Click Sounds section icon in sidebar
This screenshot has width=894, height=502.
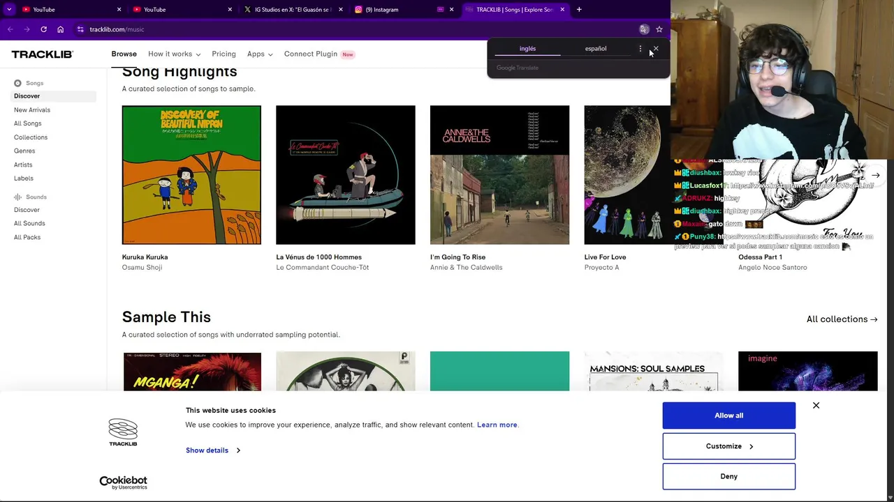pyautogui.click(x=17, y=197)
